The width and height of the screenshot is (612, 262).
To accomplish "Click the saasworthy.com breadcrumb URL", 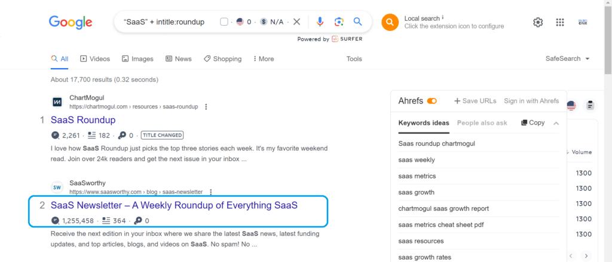I will coord(136,192).
